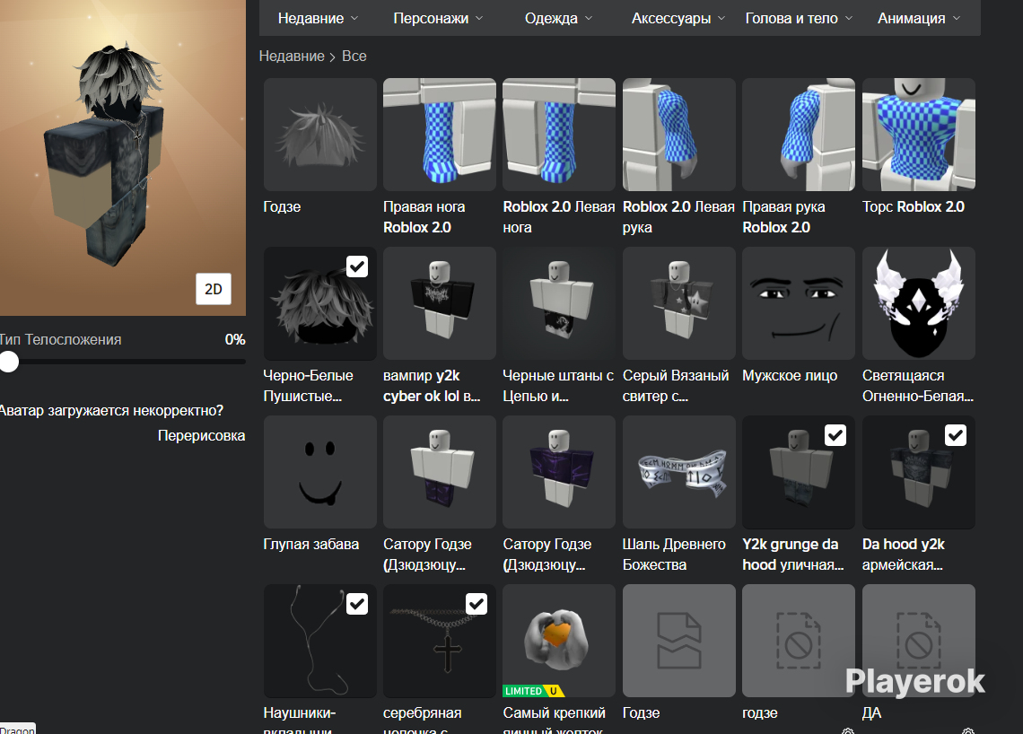Open the Годзе broken-page placeholder item

click(x=679, y=641)
